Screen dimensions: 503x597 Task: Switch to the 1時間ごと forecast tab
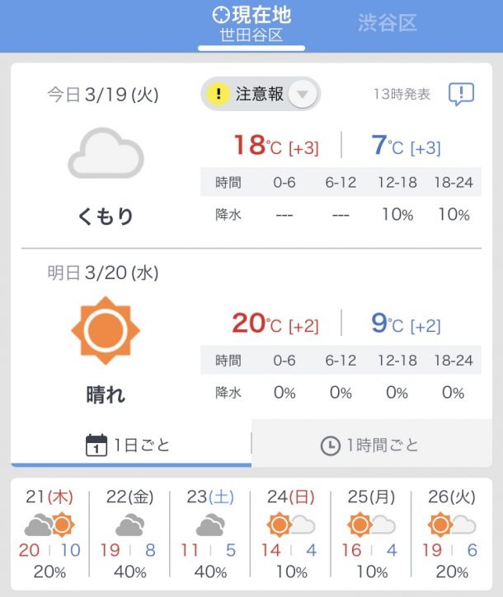coord(372,444)
